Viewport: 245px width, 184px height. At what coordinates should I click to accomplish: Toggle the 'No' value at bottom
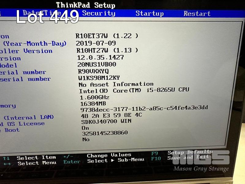[x=86, y=139]
